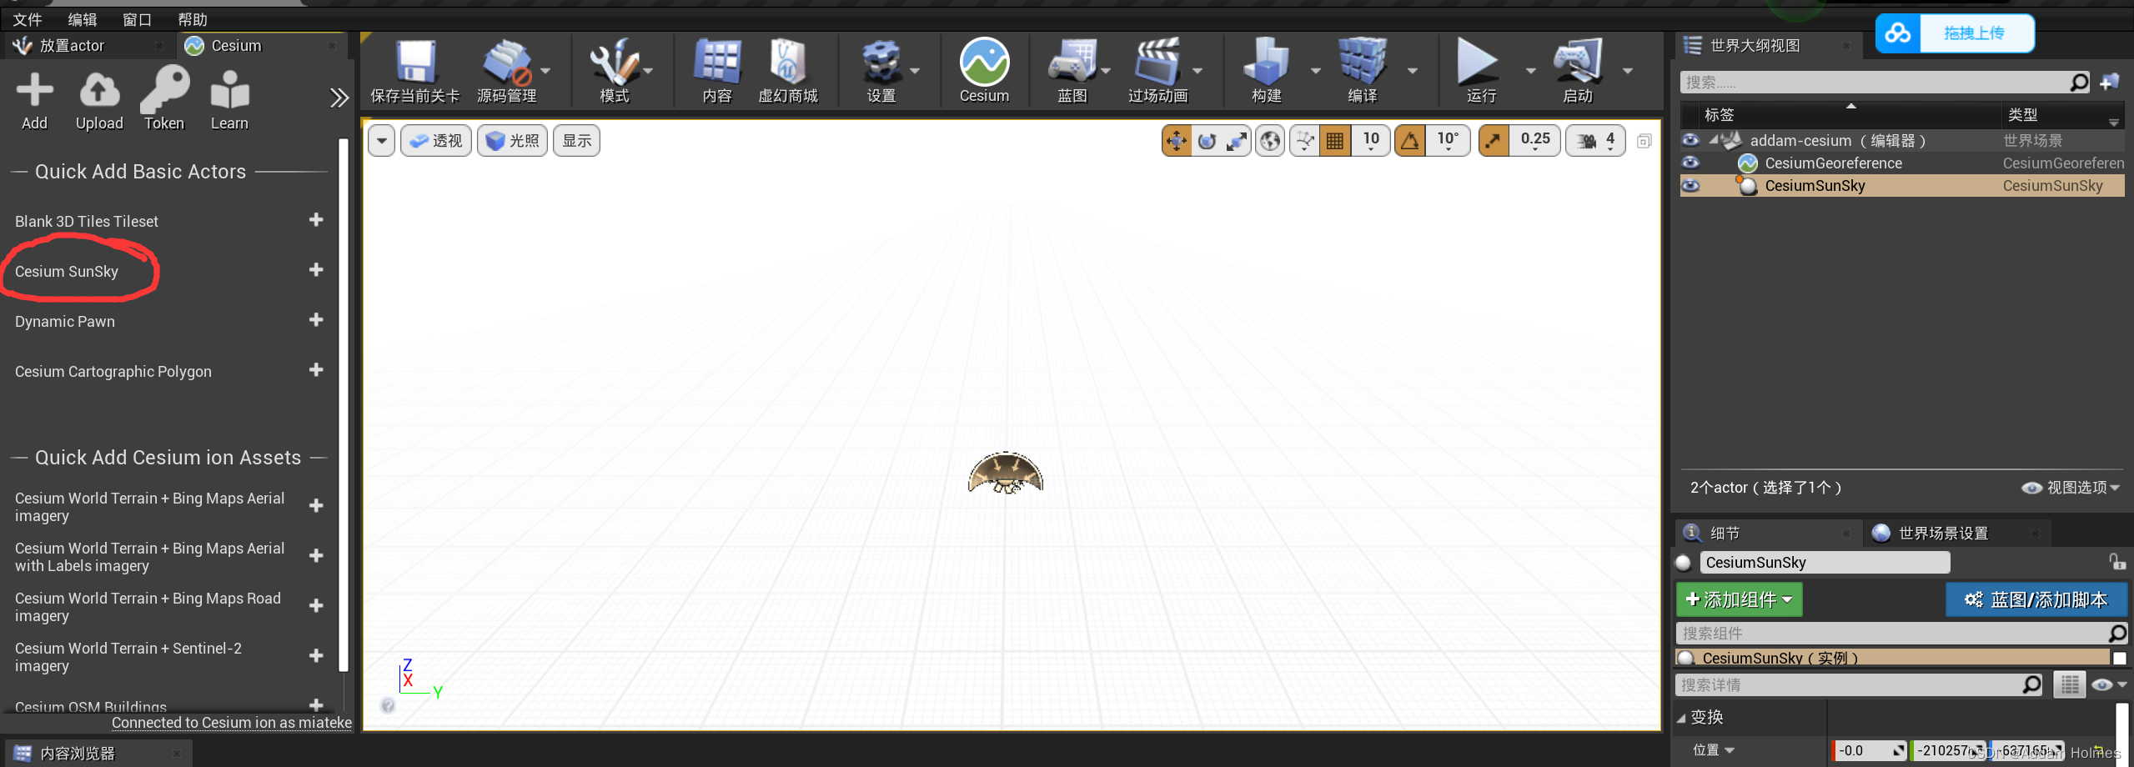Screen dimensions: 2134x767
Task: Toggle rotation angle snapping
Action: 1410,141
